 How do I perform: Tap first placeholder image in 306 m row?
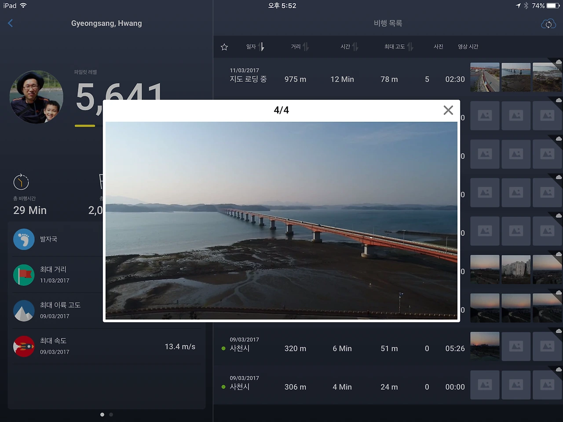point(485,385)
